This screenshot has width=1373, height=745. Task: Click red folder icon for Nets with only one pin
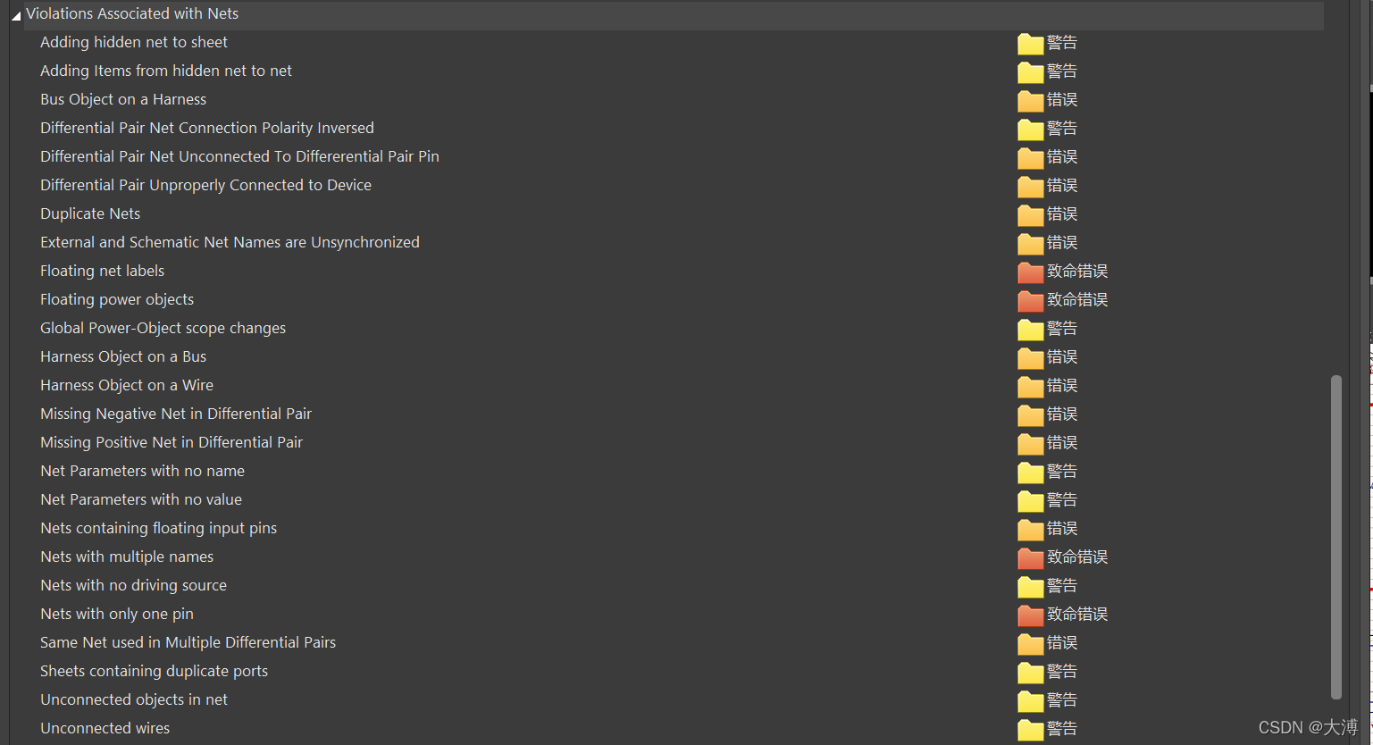click(x=1030, y=615)
